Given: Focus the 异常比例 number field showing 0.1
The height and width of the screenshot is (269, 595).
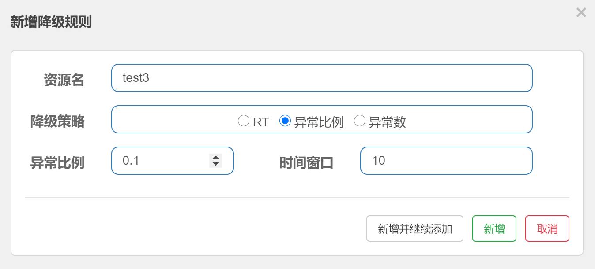Looking at the screenshot, I should pos(172,161).
